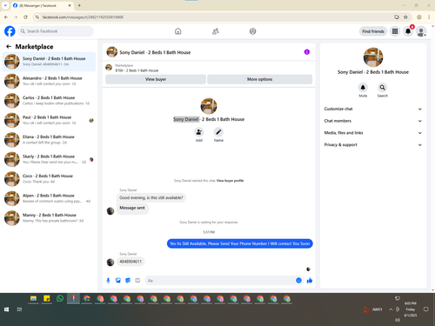Expand the Customize chat section
Screen dimensions: 435x326
(x=372, y=109)
